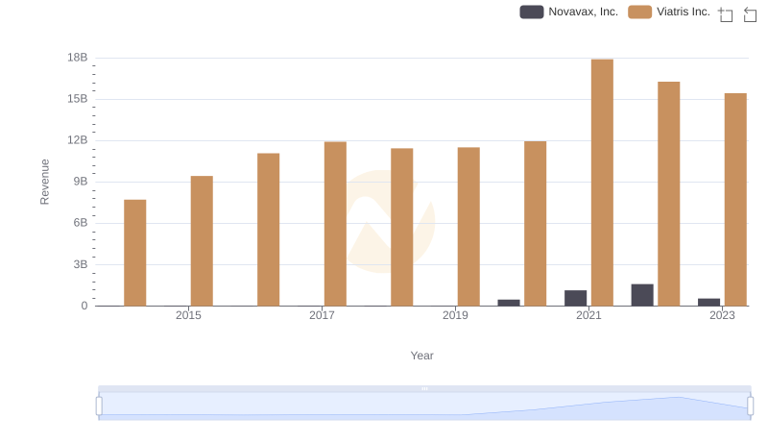Click the Novavax 2020 revenue bar

(509, 303)
